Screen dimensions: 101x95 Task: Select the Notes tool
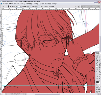(x=97, y=77)
